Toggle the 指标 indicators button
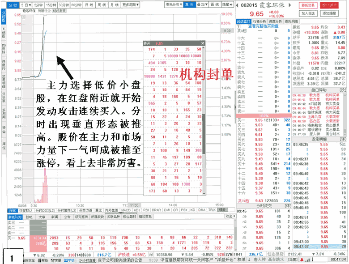 coord(13,210)
